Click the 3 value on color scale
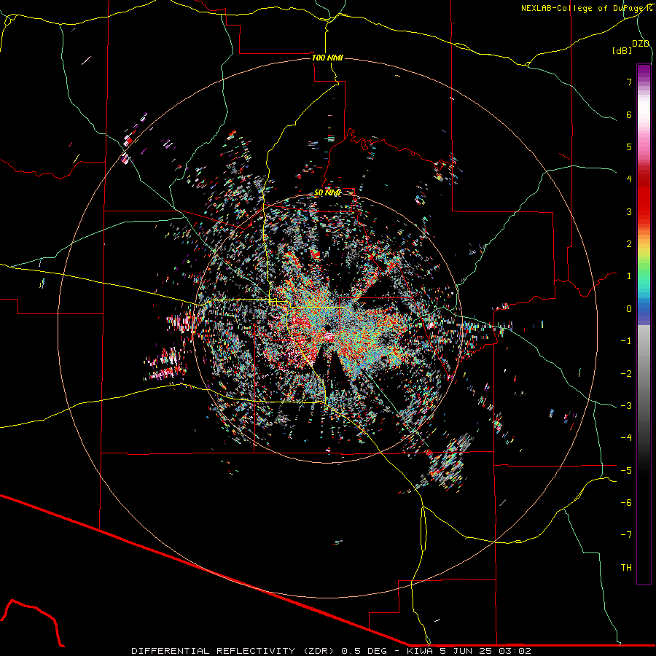656x656 pixels. pyautogui.click(x=629, y=211)
